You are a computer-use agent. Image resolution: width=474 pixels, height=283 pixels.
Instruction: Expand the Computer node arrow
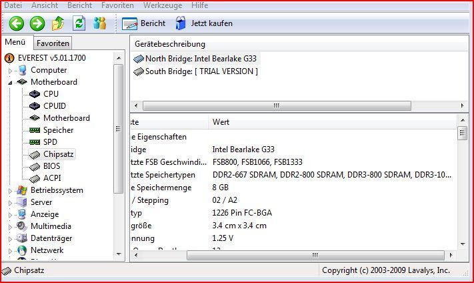tap(10, 71)
